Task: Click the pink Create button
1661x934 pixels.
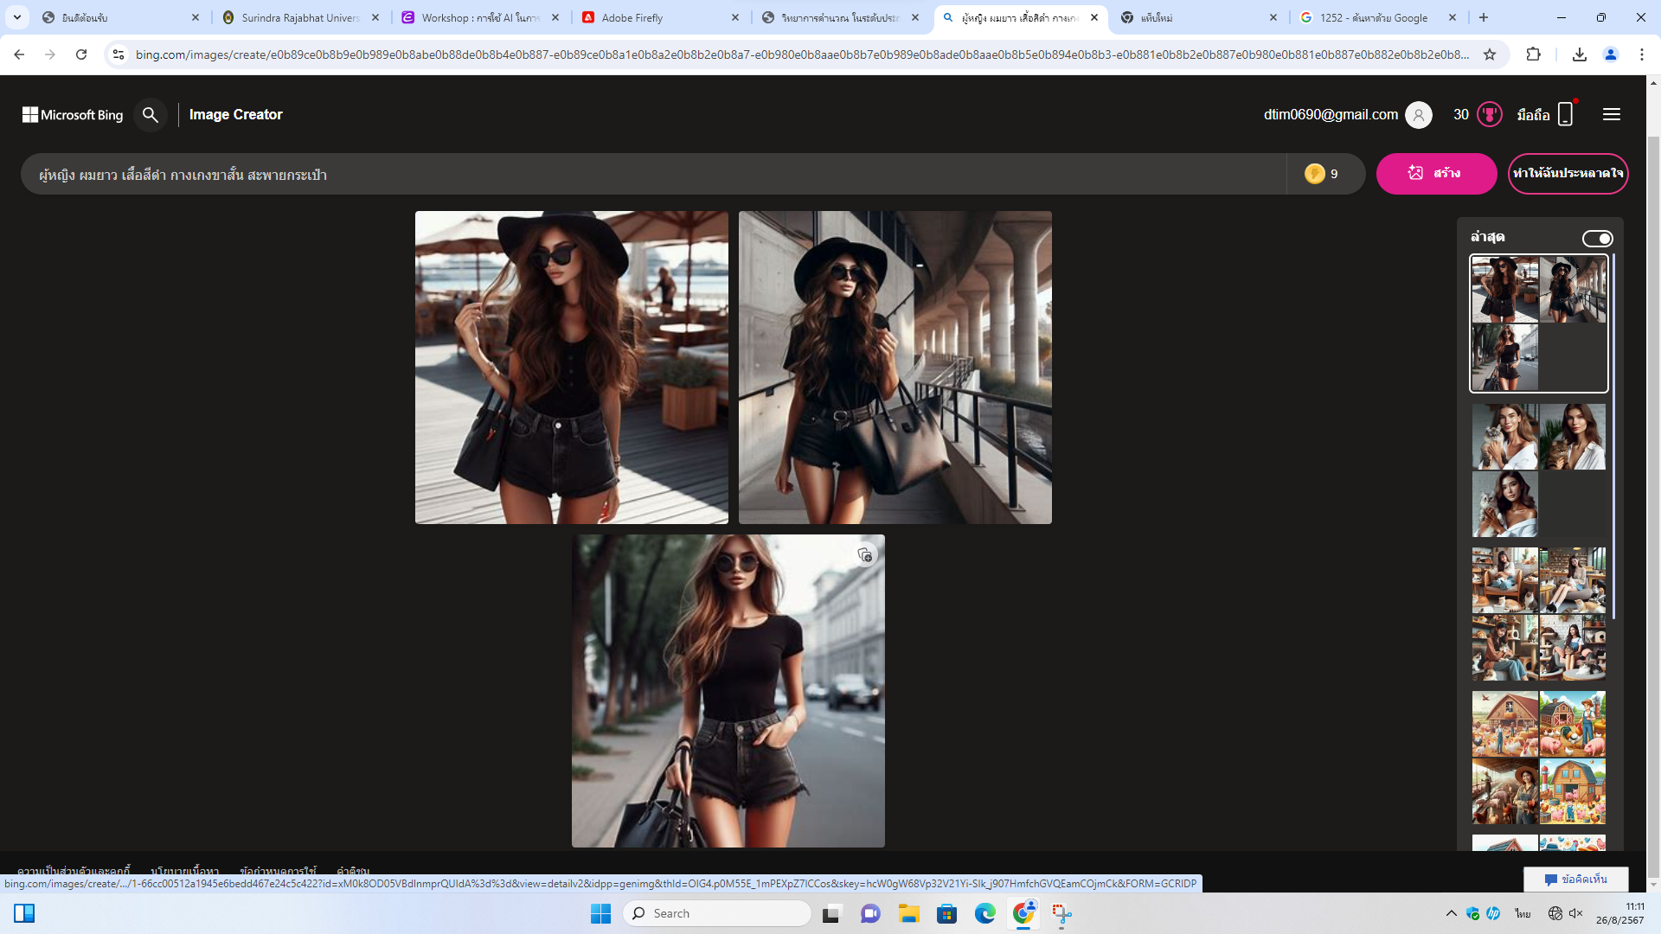Action: pos(1436,174)
